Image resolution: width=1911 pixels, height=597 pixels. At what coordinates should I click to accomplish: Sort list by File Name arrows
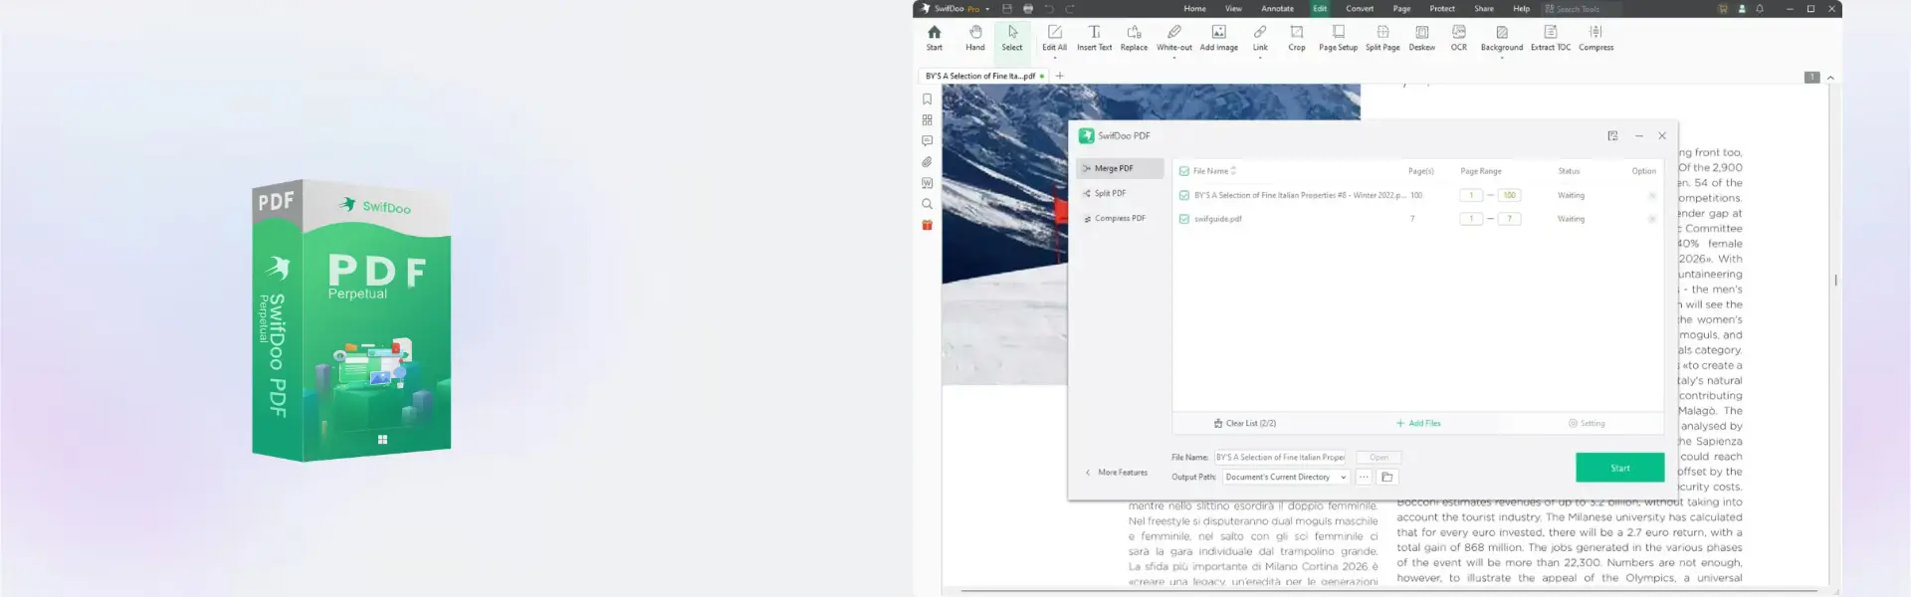(x=1233, y=171)
